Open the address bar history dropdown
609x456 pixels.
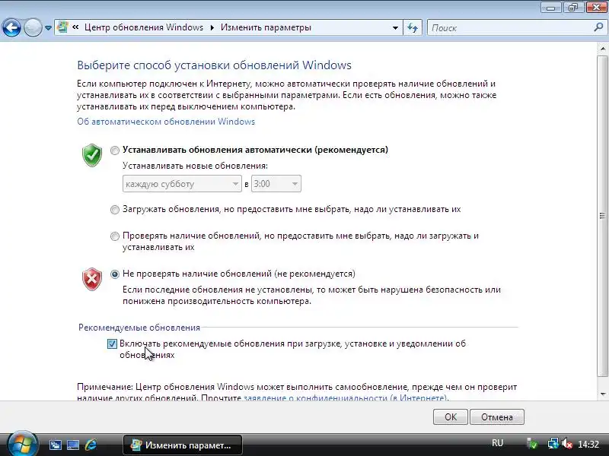point(395,28)
